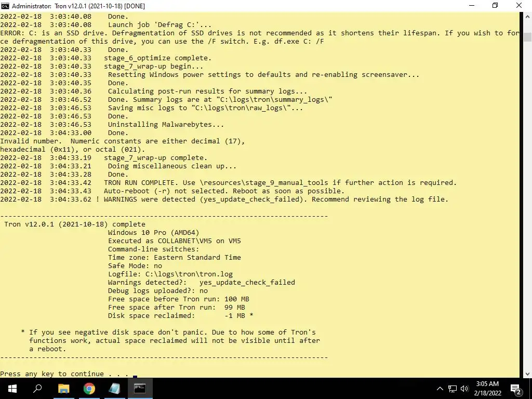Image resolution: width=532 pixels, height=399 pixels.
Task: Click 'Windows 10 Pro (AMD64)' summary line
Action: (154, 233)
